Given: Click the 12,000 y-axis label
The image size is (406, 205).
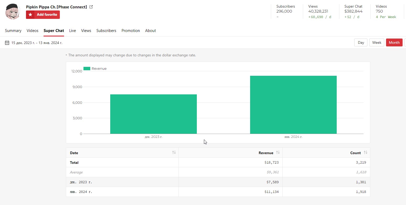Looking at the screenshot, I should tap(77, 71).
